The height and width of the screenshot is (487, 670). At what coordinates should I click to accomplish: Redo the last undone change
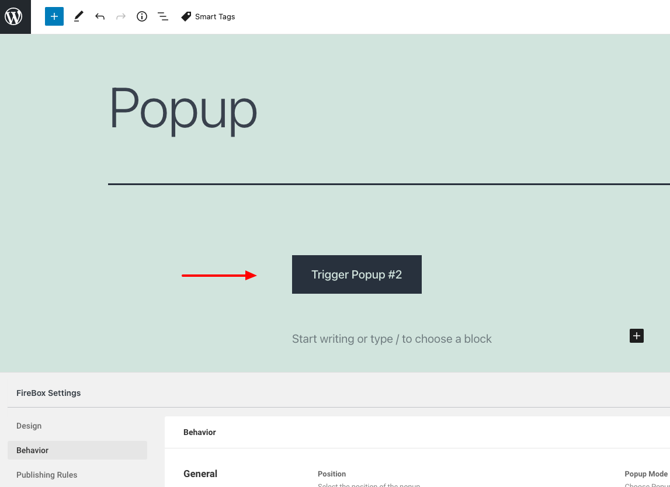pos(121,17)
